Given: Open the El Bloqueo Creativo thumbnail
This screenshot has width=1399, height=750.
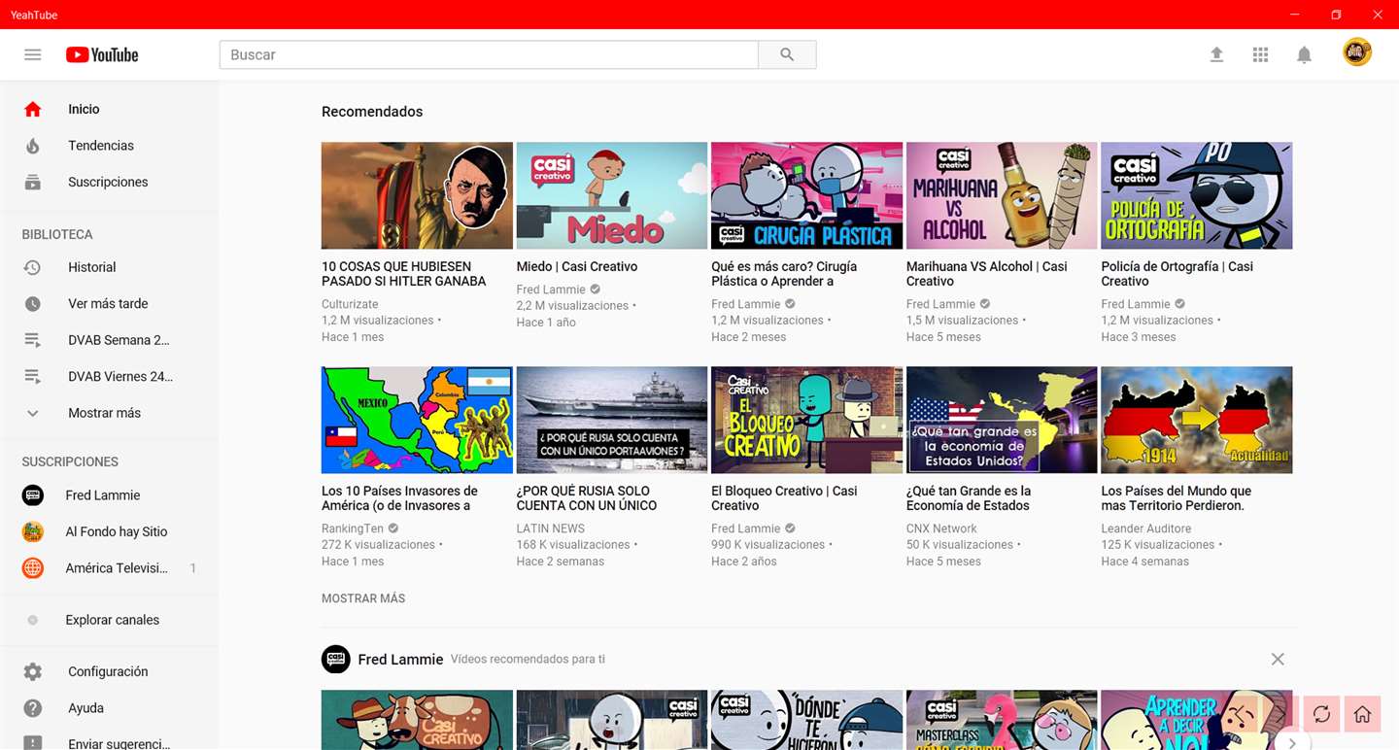Looking at the screenshot, I should [806, 420].
